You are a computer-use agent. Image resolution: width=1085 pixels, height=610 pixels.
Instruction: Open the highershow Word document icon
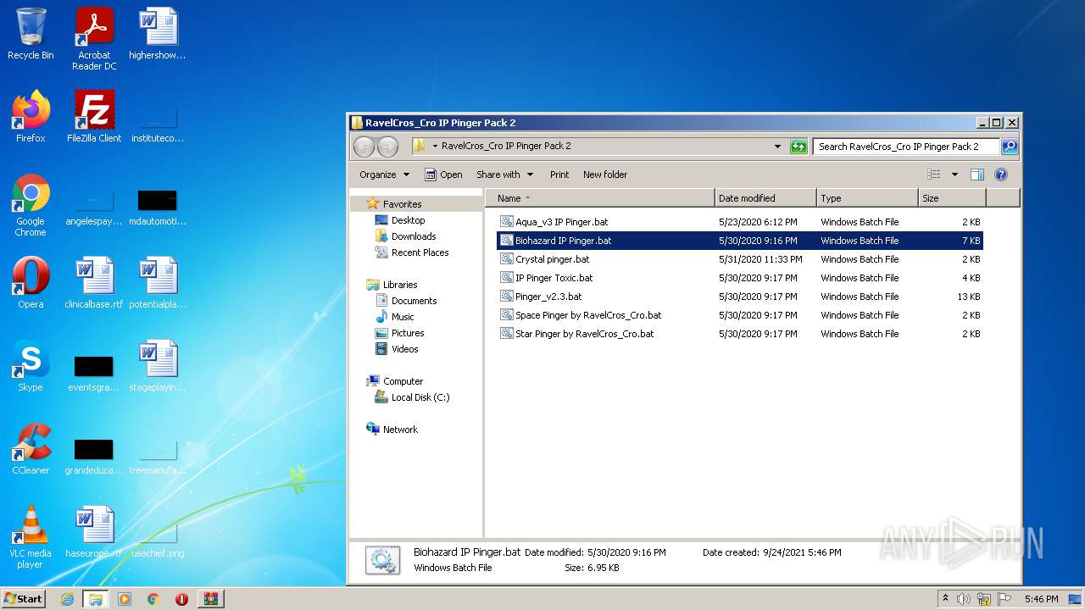(x=158, y=34)
